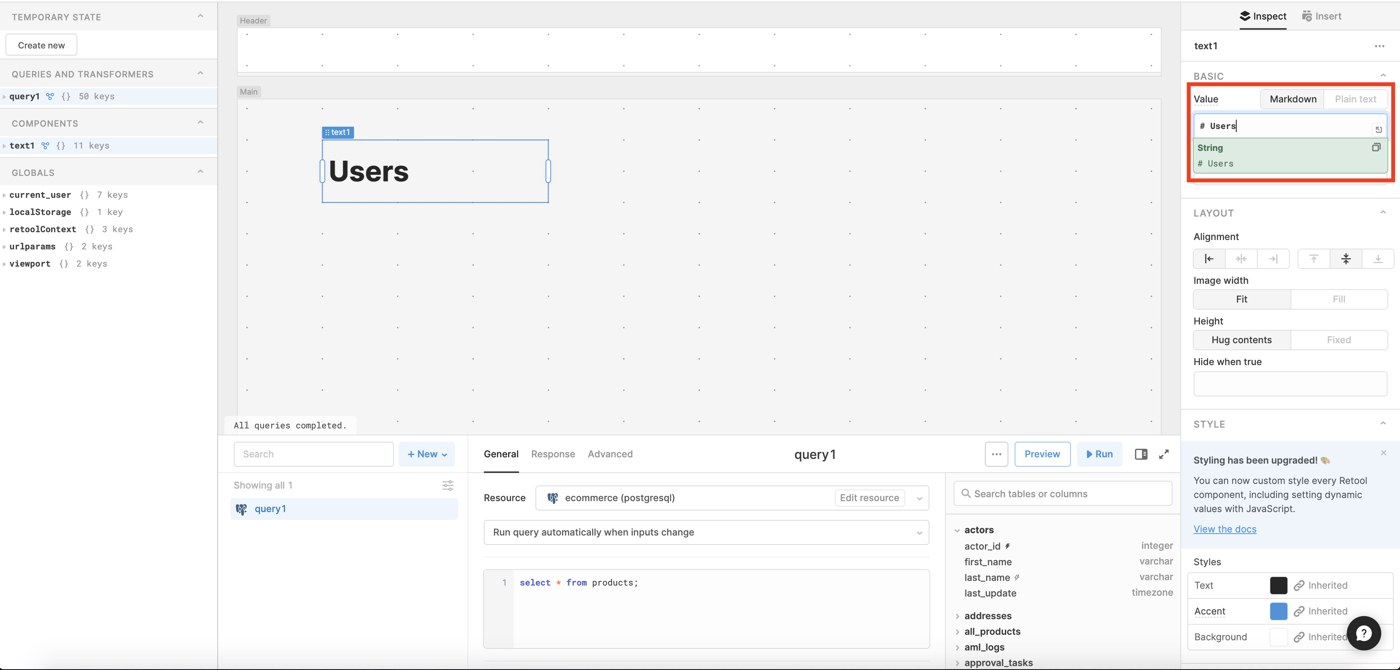This screenshot has height=670, width=1400.
Task: Collapse the Basic section in inspector
Action: coord(1383,75)
